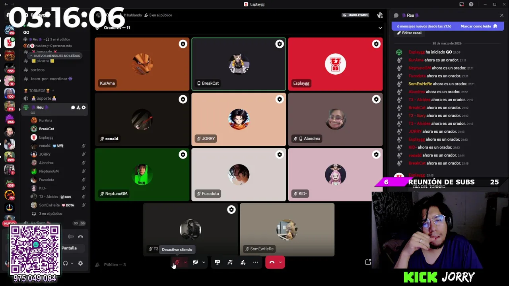
Task: Collapse the Oradores — 11 section
Action: click(380, 28)
